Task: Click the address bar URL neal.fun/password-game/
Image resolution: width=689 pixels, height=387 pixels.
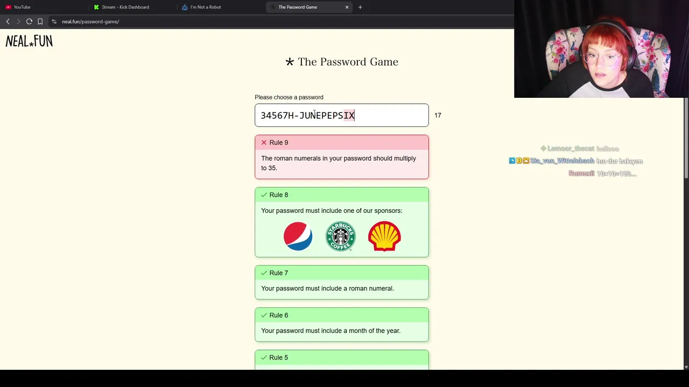Action: tap(90, 21)
